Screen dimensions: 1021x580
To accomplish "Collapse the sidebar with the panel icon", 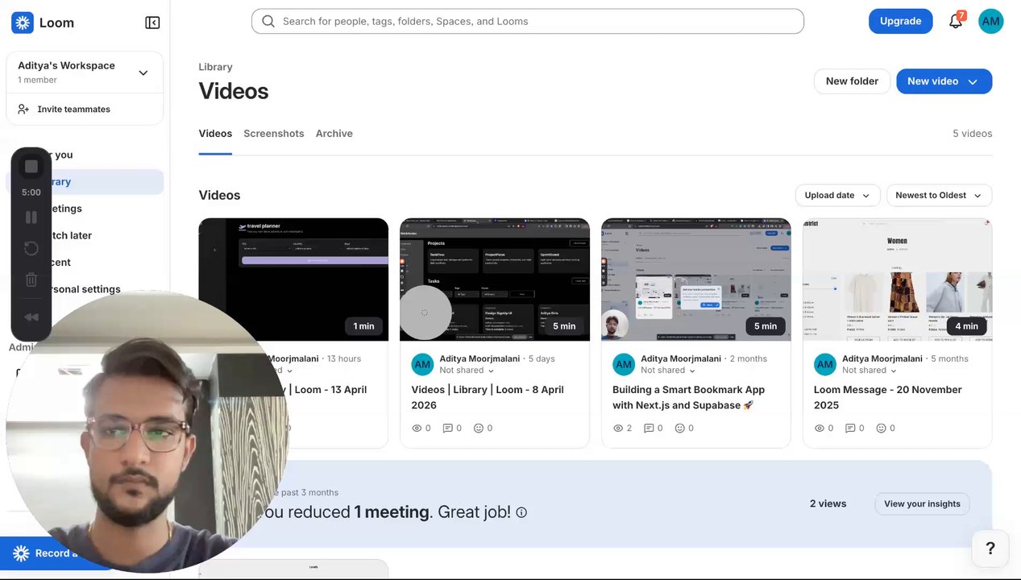I will [x=152, y=23].
